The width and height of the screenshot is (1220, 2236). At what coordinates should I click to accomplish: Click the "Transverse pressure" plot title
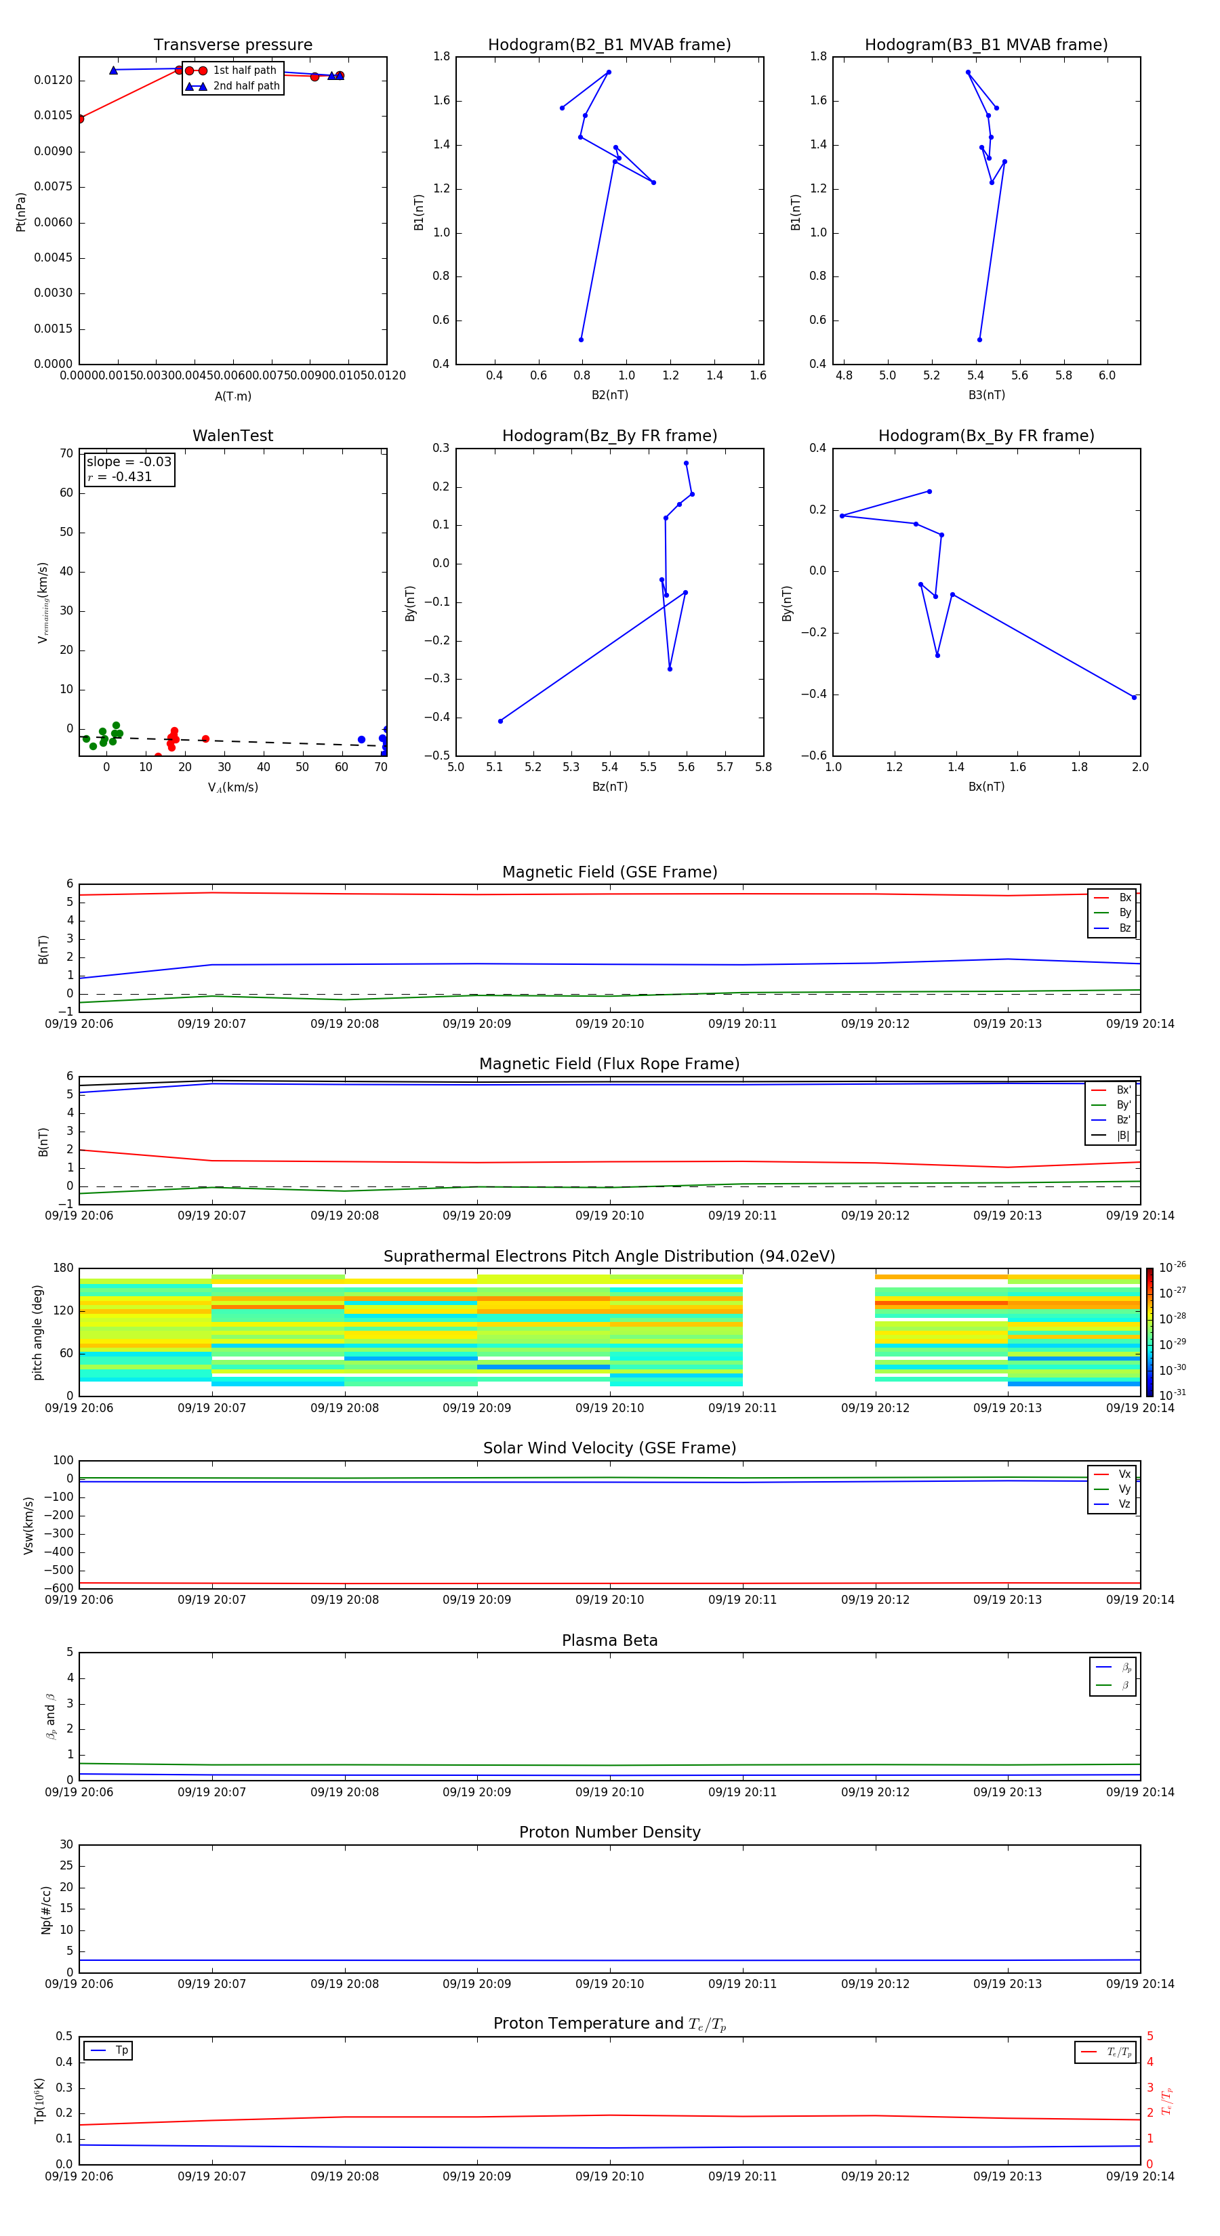(232, 45)
